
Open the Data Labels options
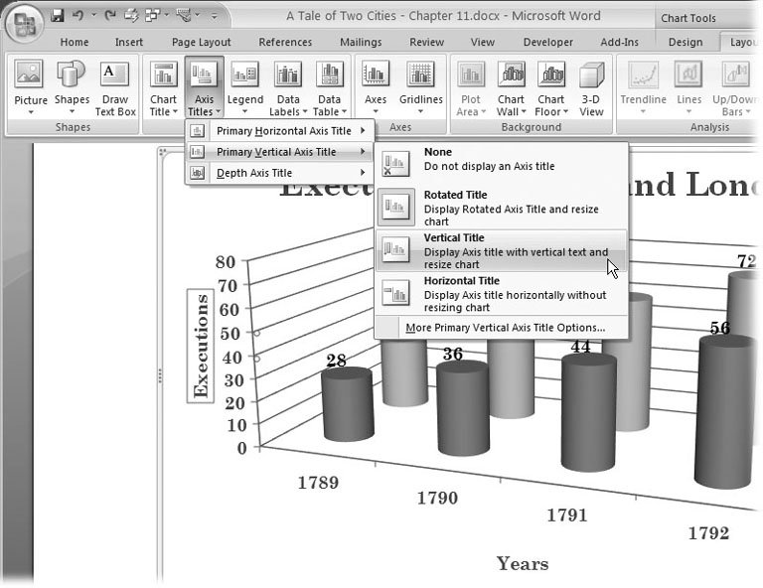pyautogui.click(x=288, y=87)
